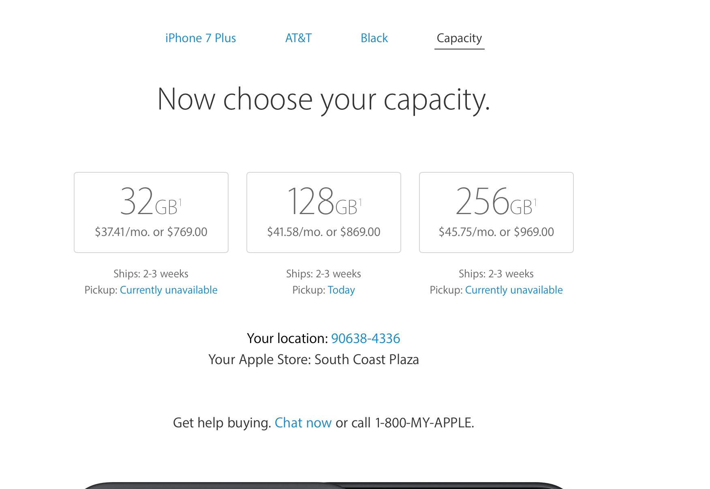
Task: Return to the Black color step
Action: [374, 38]
